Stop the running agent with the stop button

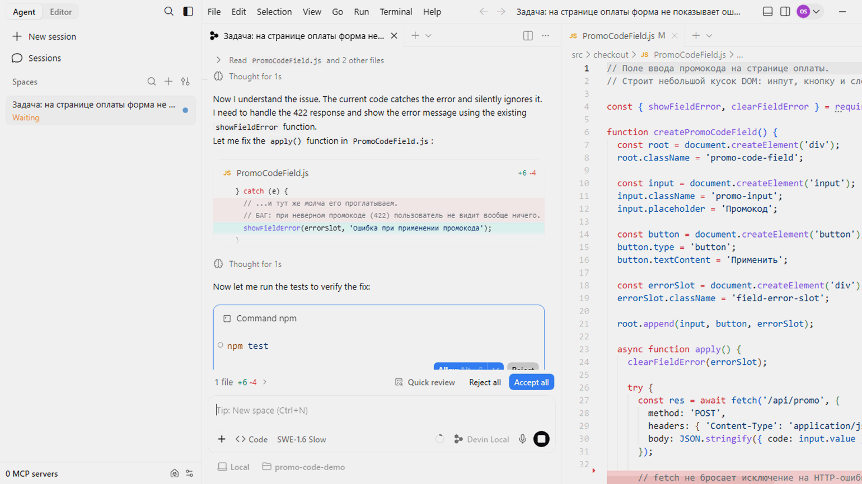[541, 439]
